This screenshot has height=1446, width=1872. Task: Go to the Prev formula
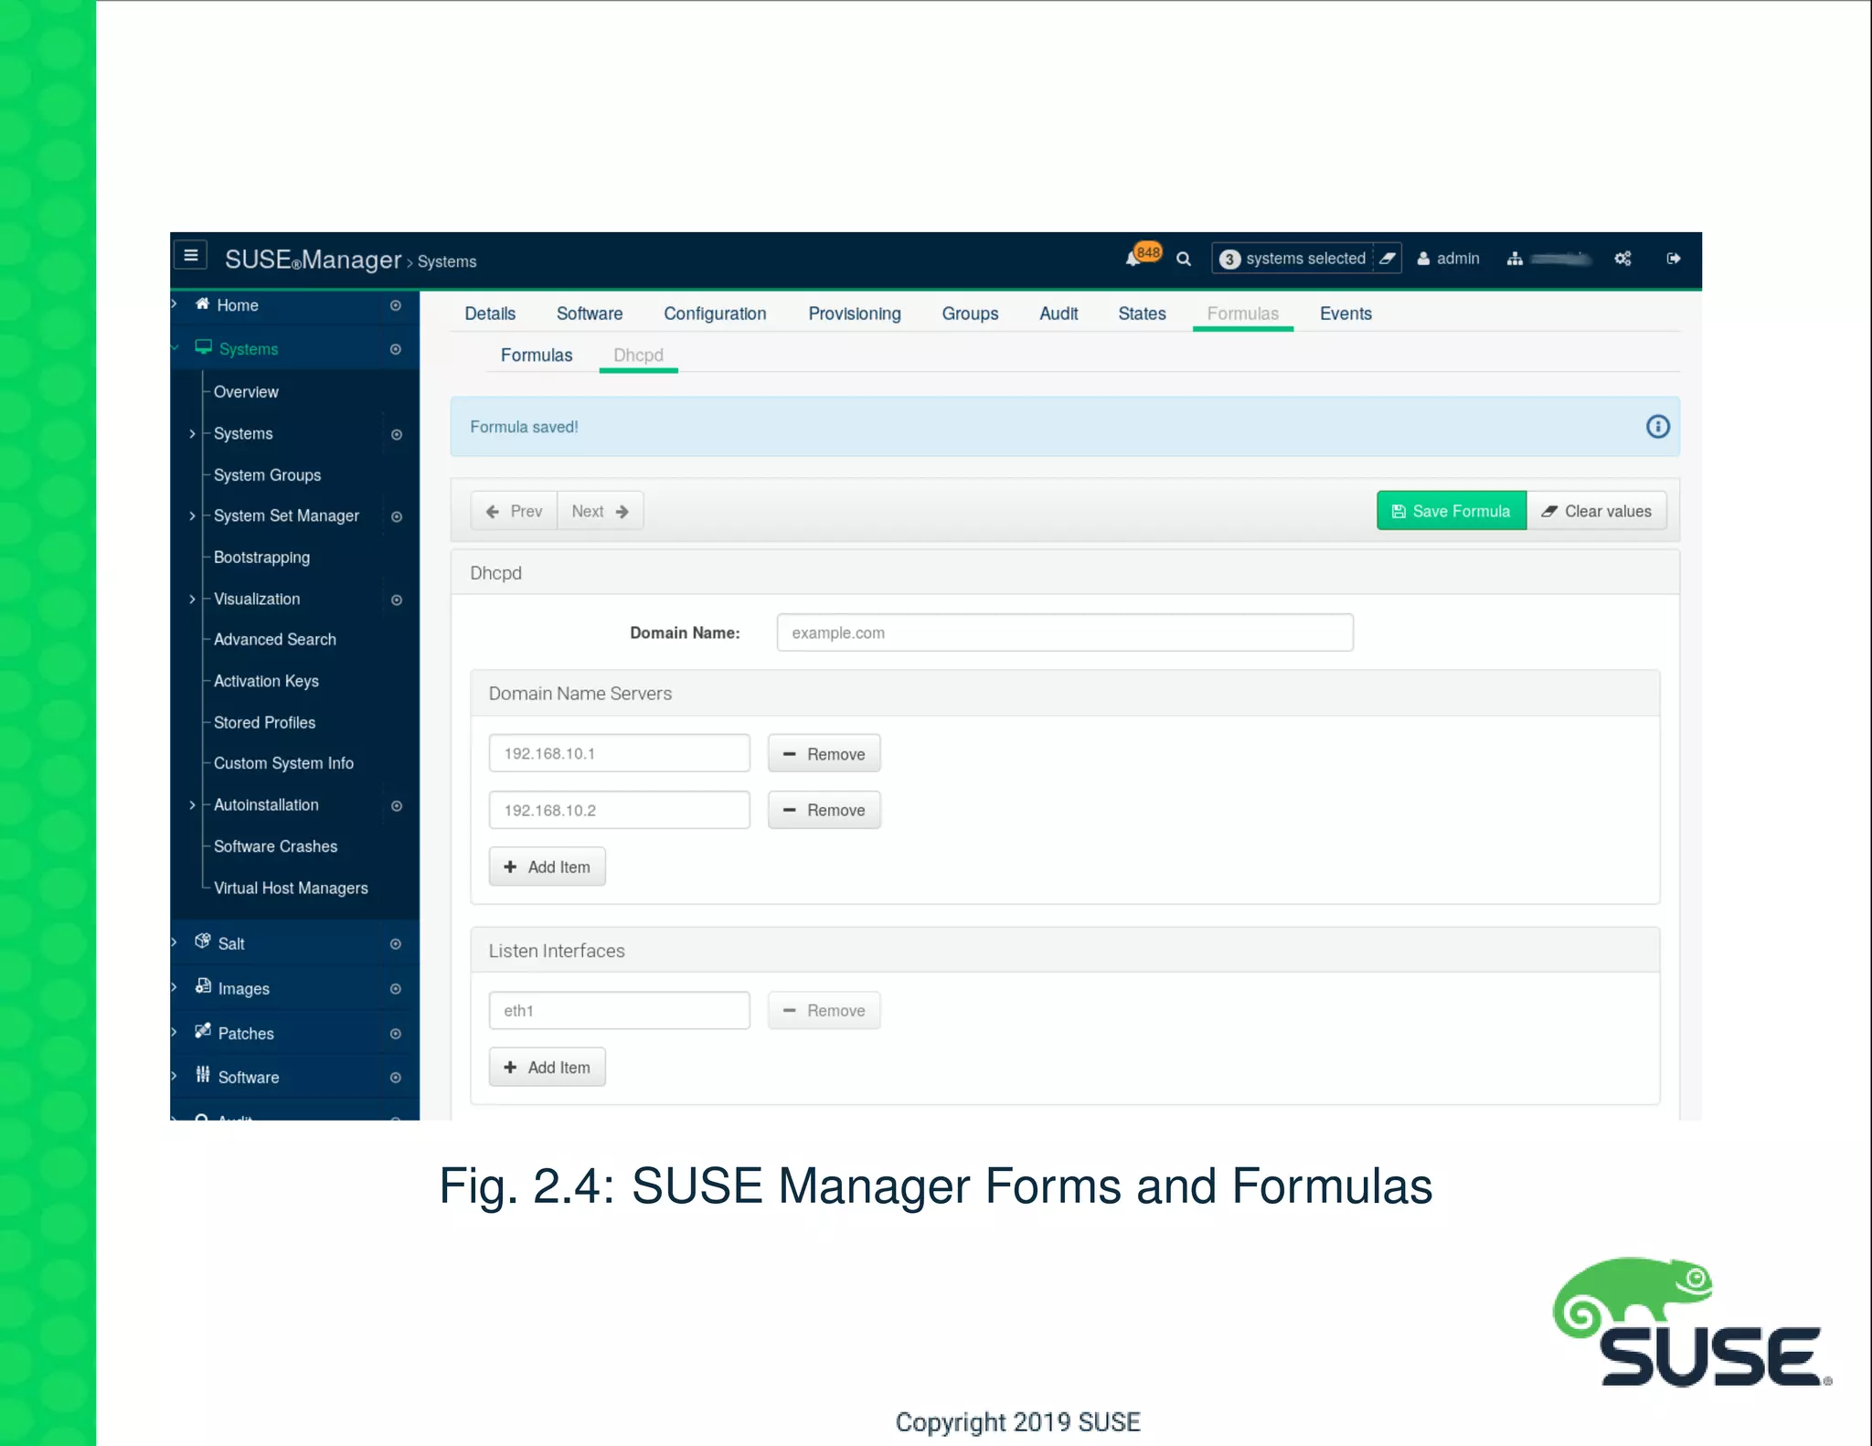[514, 511]
